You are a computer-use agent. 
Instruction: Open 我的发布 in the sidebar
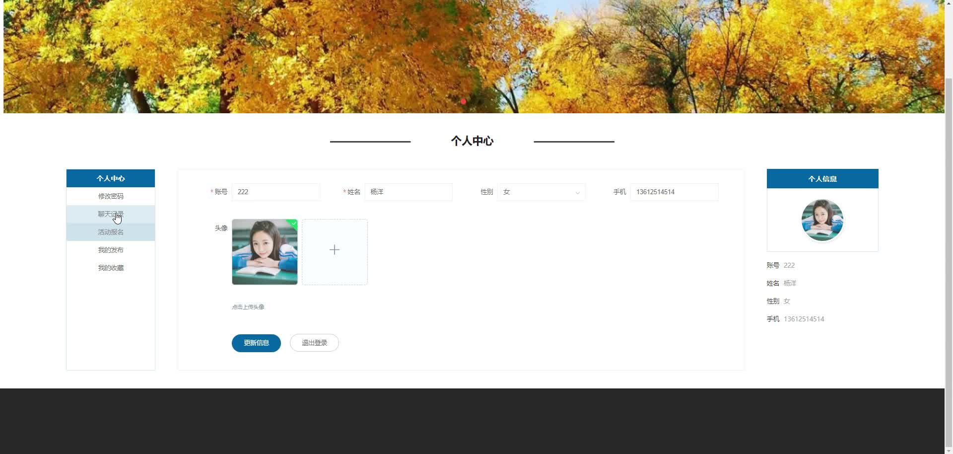click(111, 250)
